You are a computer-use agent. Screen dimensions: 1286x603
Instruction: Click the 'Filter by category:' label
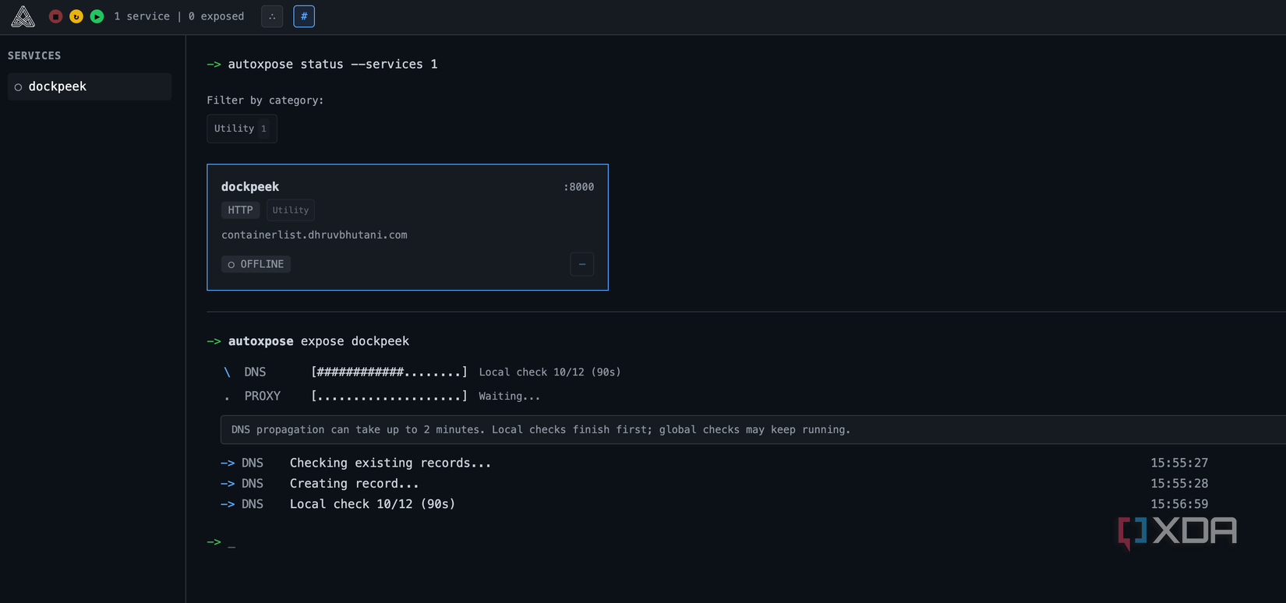tap(265, 100)
